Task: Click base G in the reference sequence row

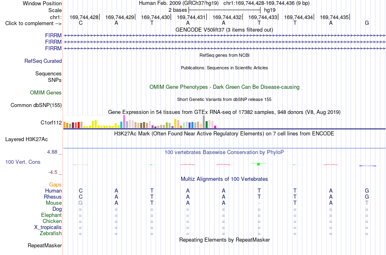Action: point(367,23)
